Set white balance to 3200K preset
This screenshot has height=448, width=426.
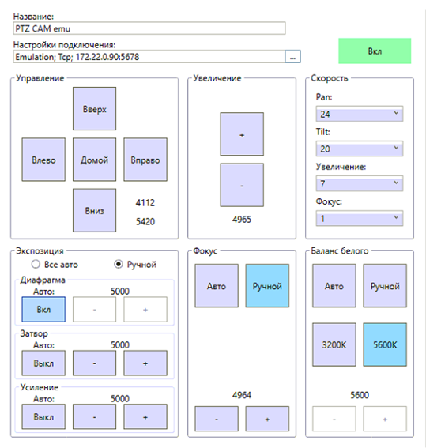(334, 344)
